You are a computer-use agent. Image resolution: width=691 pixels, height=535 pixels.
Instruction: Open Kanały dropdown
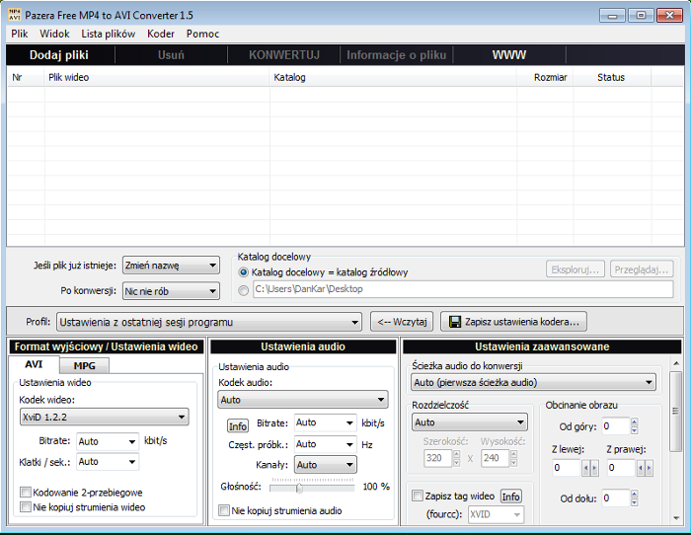(x=325, y=465)
